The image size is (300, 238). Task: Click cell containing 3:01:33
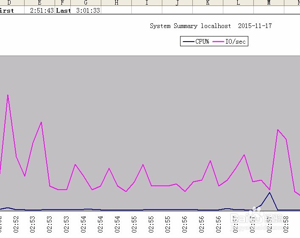coord(86,10)
